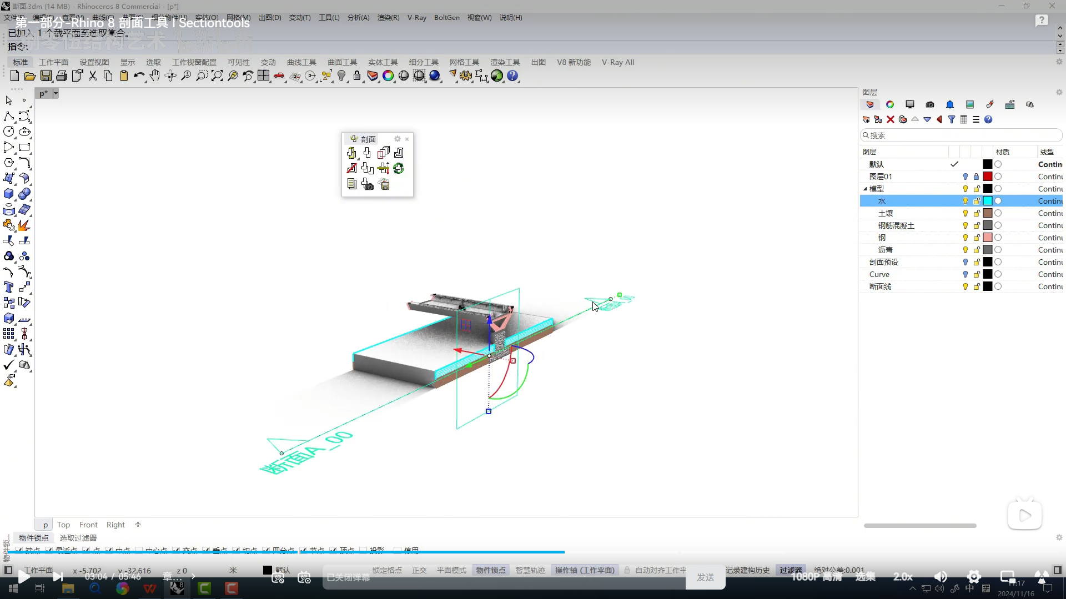
Task: Switch to 实体工具 toolbar tab
Action: pos(383,62)
